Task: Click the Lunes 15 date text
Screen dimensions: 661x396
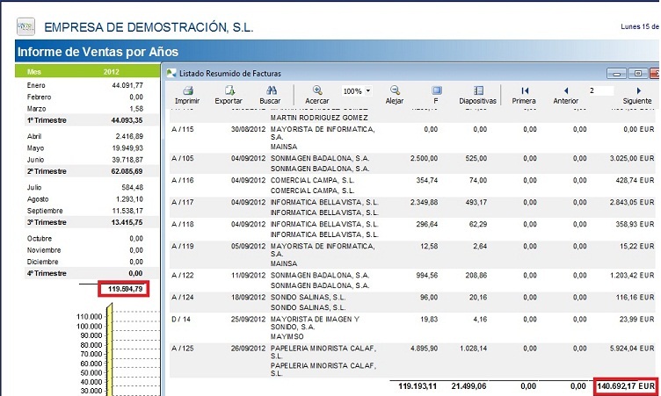Action: pos(640,26)
